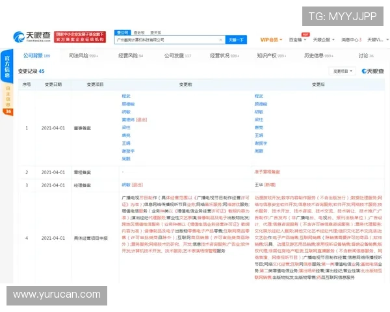The image size is (390, 312).
Task: Open the VIP会员 dropdown
Action: coord(271,40)
